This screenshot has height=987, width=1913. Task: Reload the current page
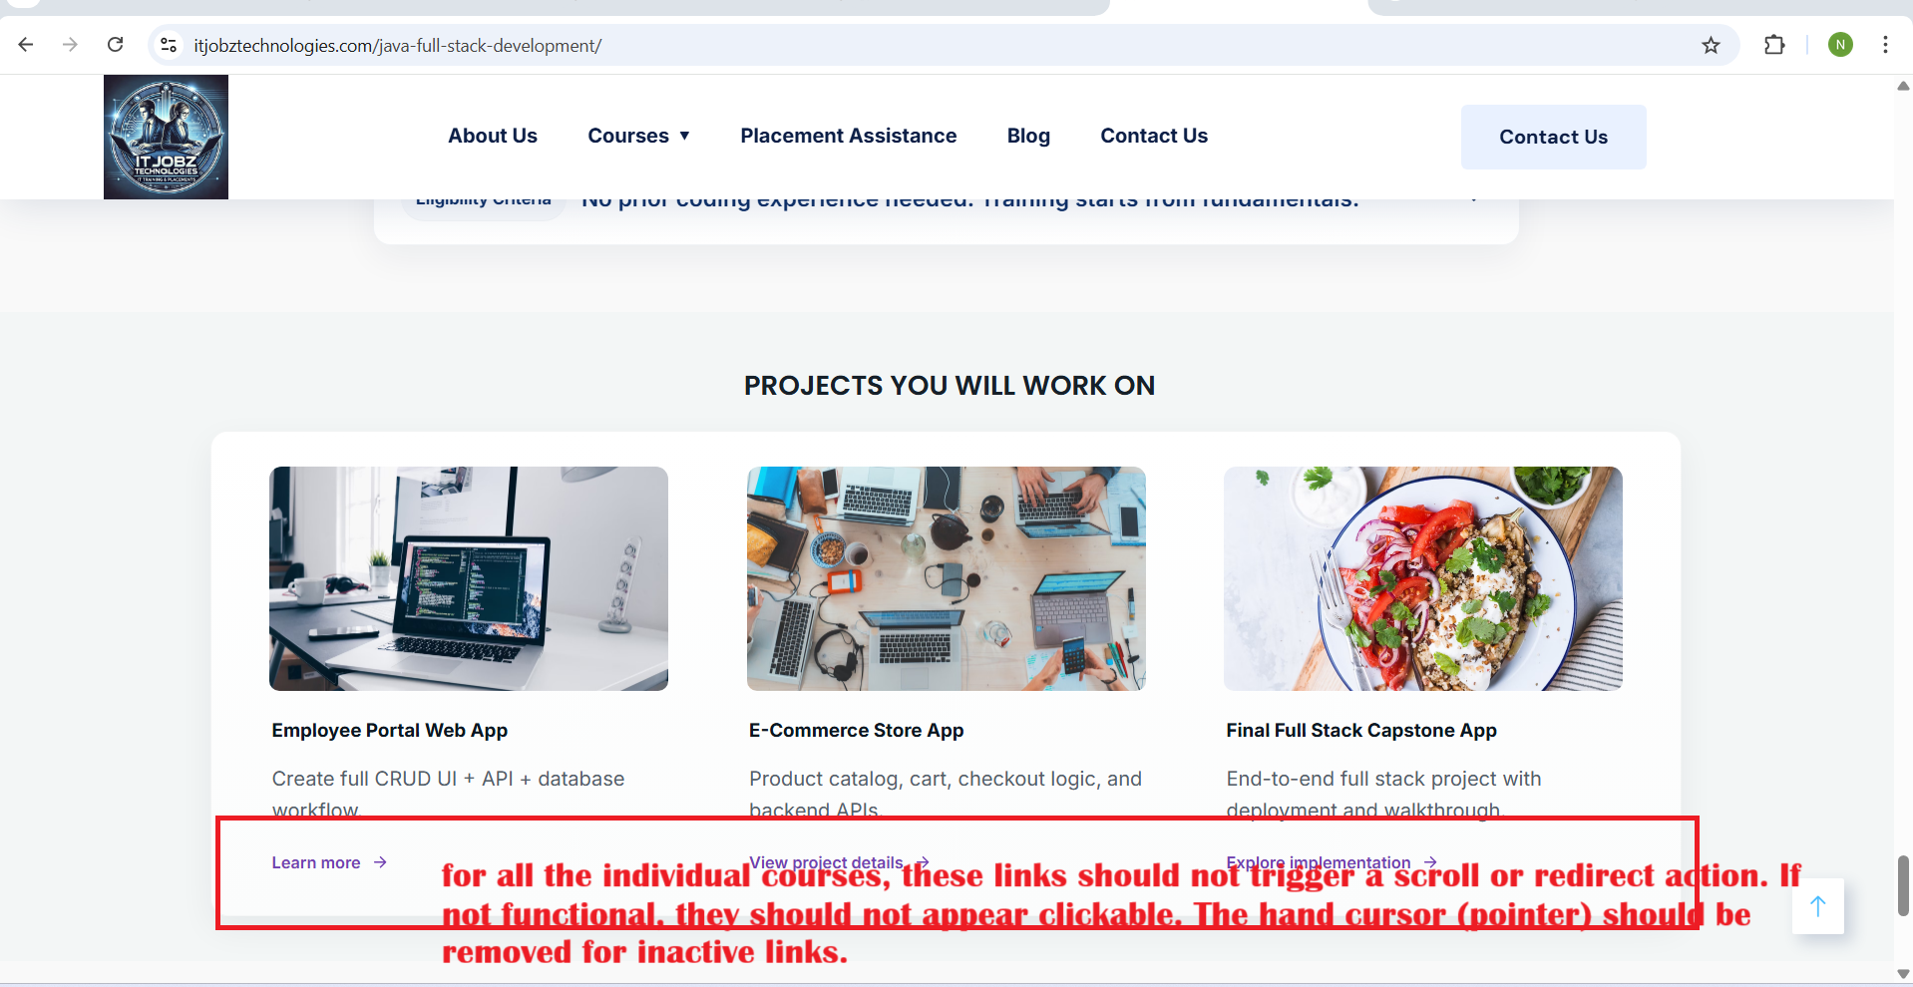(116, 45)
